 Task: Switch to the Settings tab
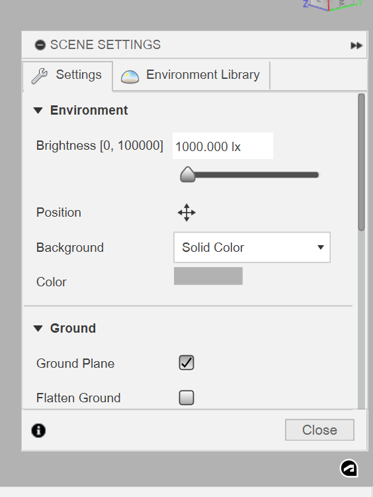coord(67,76)
